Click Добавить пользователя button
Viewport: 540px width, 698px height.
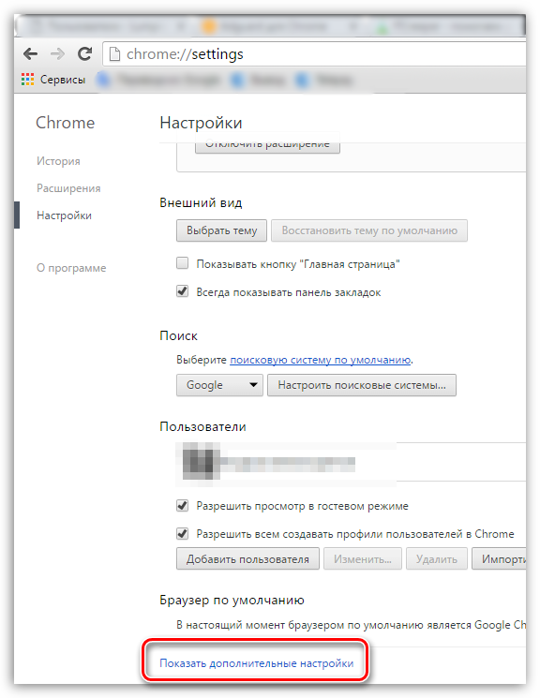[247, 559]
